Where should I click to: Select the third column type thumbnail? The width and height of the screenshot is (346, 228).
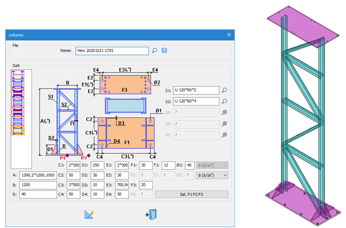click(x=18, y=94)
